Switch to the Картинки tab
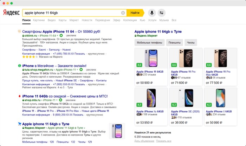Image resolution: width=246 pixels, height=146 pixels. pyautogui.click(x=39, y=20)
